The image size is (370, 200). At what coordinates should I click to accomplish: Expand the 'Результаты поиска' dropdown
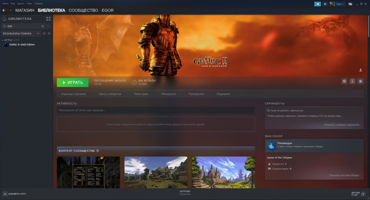click(x=21, y=33)
